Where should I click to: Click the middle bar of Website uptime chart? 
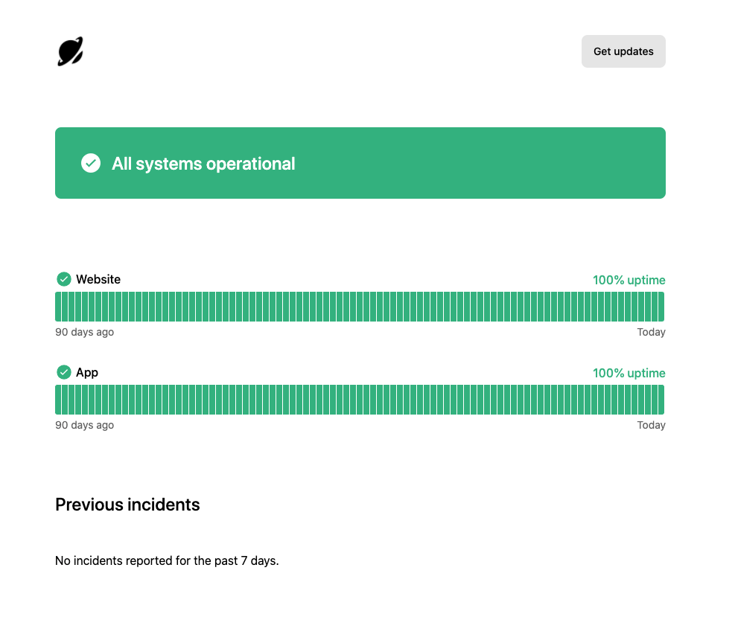coord(360,307)
